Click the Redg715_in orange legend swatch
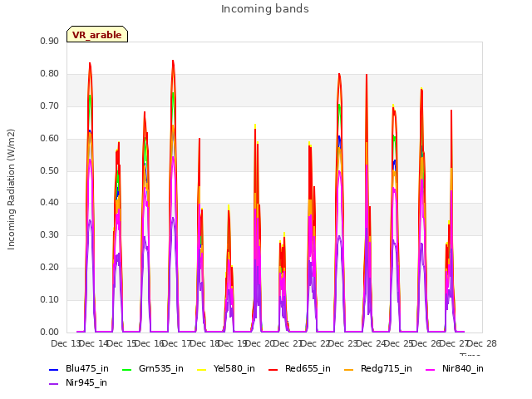Image resolution: width=532 pixels, height=399 pixels. [x=349, y=369]
